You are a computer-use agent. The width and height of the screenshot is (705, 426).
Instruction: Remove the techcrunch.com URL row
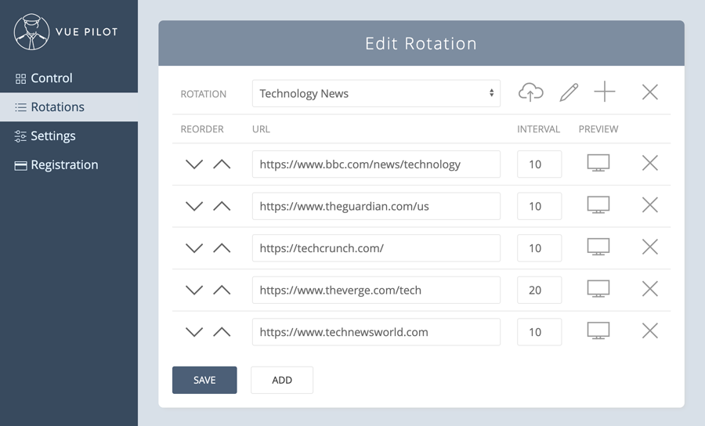[649, 247]
